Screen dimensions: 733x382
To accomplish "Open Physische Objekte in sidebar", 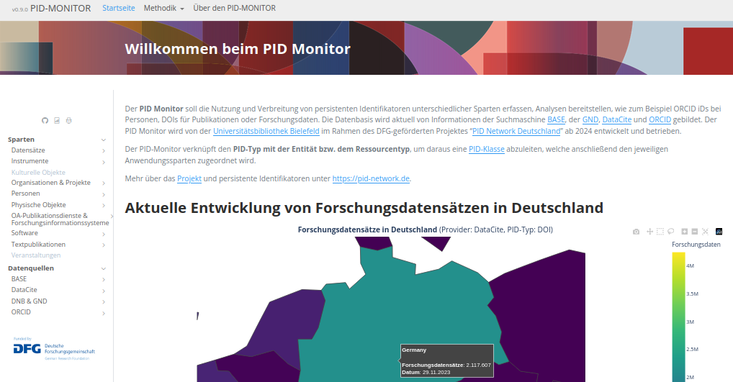I will point(38,204).
